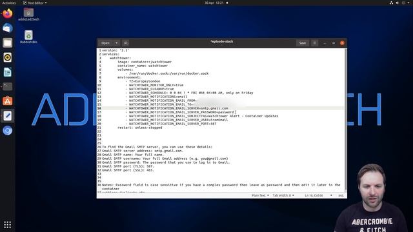Select Text Editor icon in dock
The width and height of the screenshot is (413, 232).
pyautogui.click(x=7, y=116)
